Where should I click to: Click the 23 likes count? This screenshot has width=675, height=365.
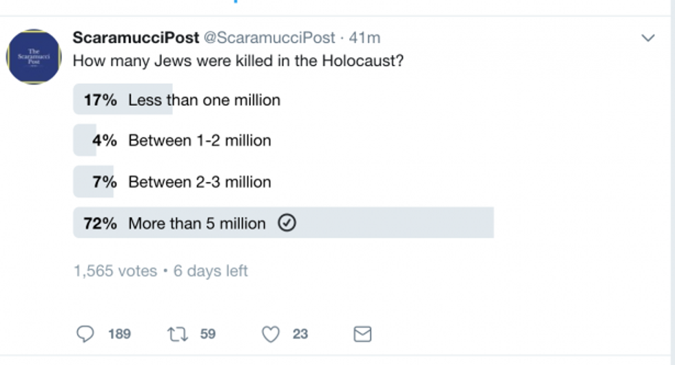tap(300, 334)
